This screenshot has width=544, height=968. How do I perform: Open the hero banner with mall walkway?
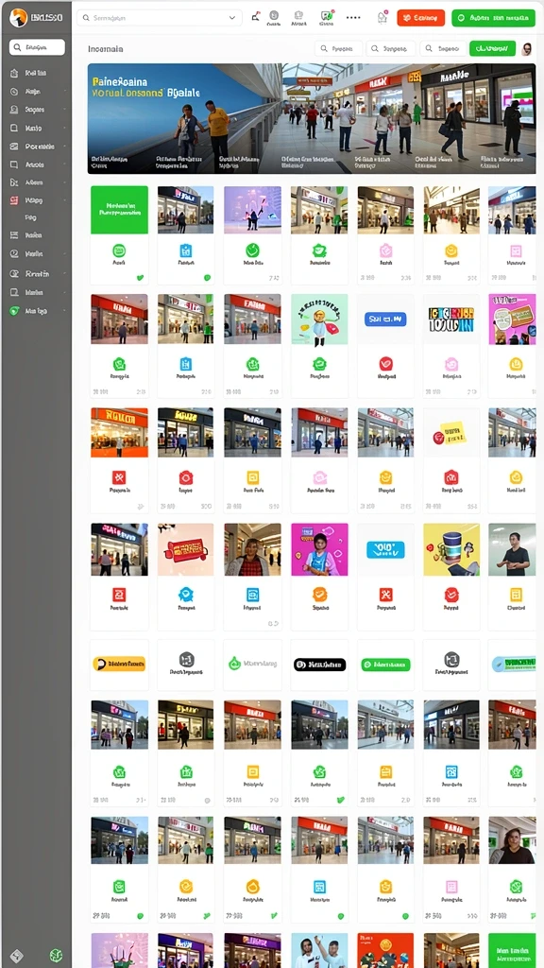click(x=312, y=118)
